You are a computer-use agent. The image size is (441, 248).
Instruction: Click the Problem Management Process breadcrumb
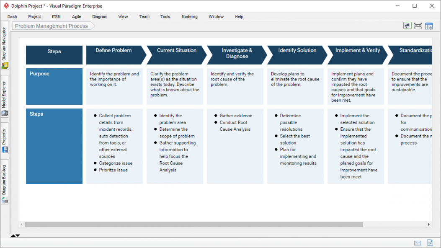tap(52, 26)
